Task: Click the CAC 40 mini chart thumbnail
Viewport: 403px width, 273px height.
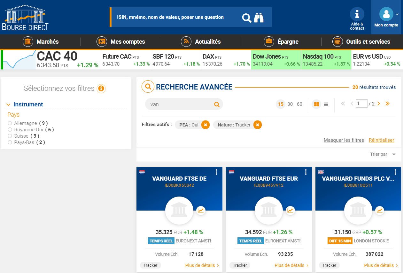Action: click(x=20, y=60)
